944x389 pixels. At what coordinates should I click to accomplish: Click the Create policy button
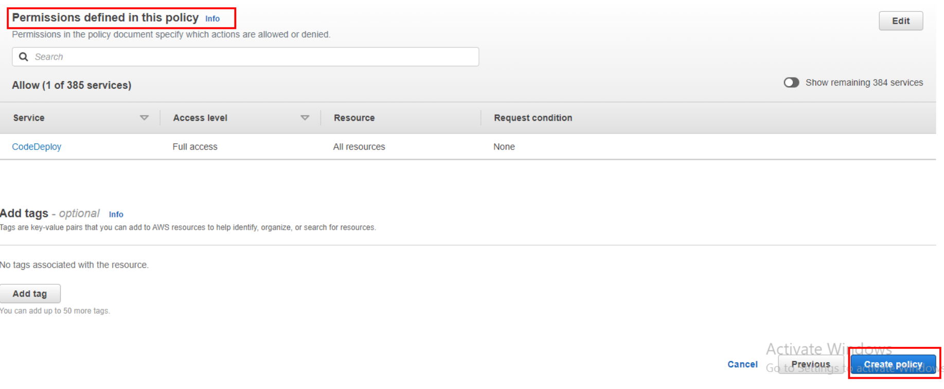click(893, 364)
